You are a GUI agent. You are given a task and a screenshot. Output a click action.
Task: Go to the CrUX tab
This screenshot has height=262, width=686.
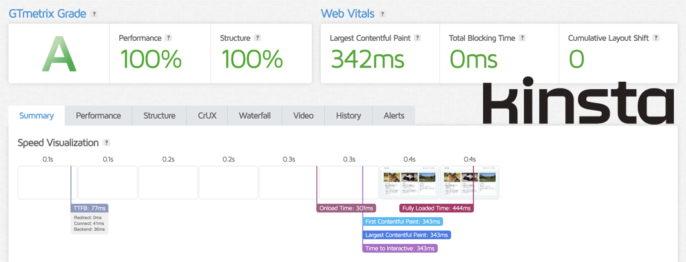pos(208,116)
